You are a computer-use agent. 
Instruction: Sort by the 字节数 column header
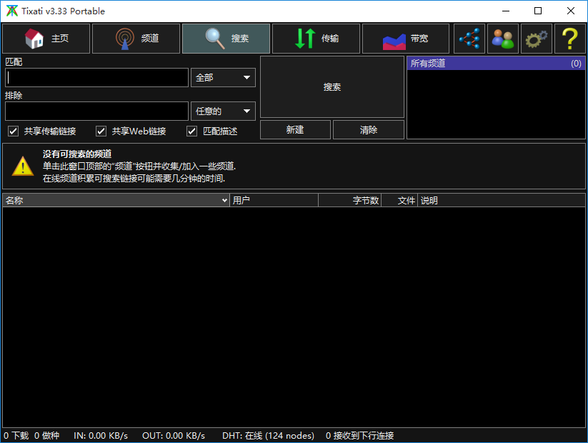[x=350, y=200]
